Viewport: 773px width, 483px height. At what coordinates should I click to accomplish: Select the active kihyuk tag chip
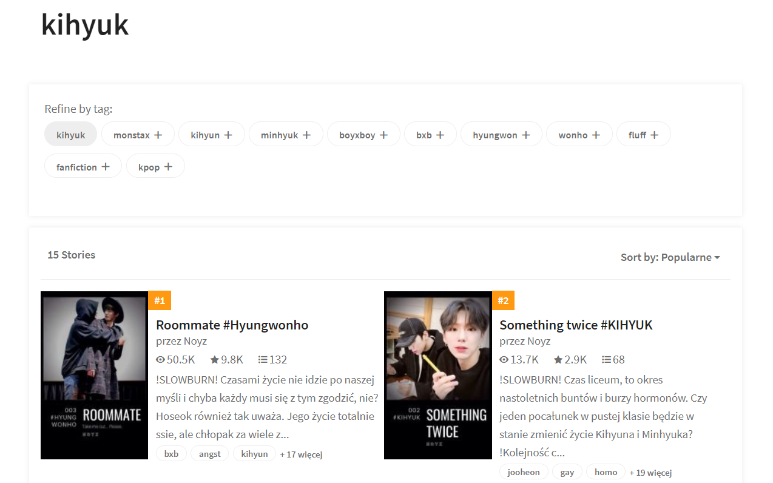71,134
